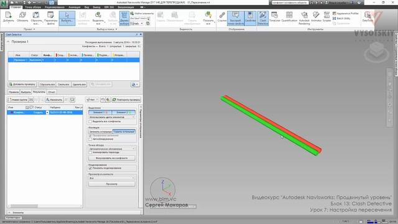Click Удалить все button in Clash Detective

(x=79, y=85)
